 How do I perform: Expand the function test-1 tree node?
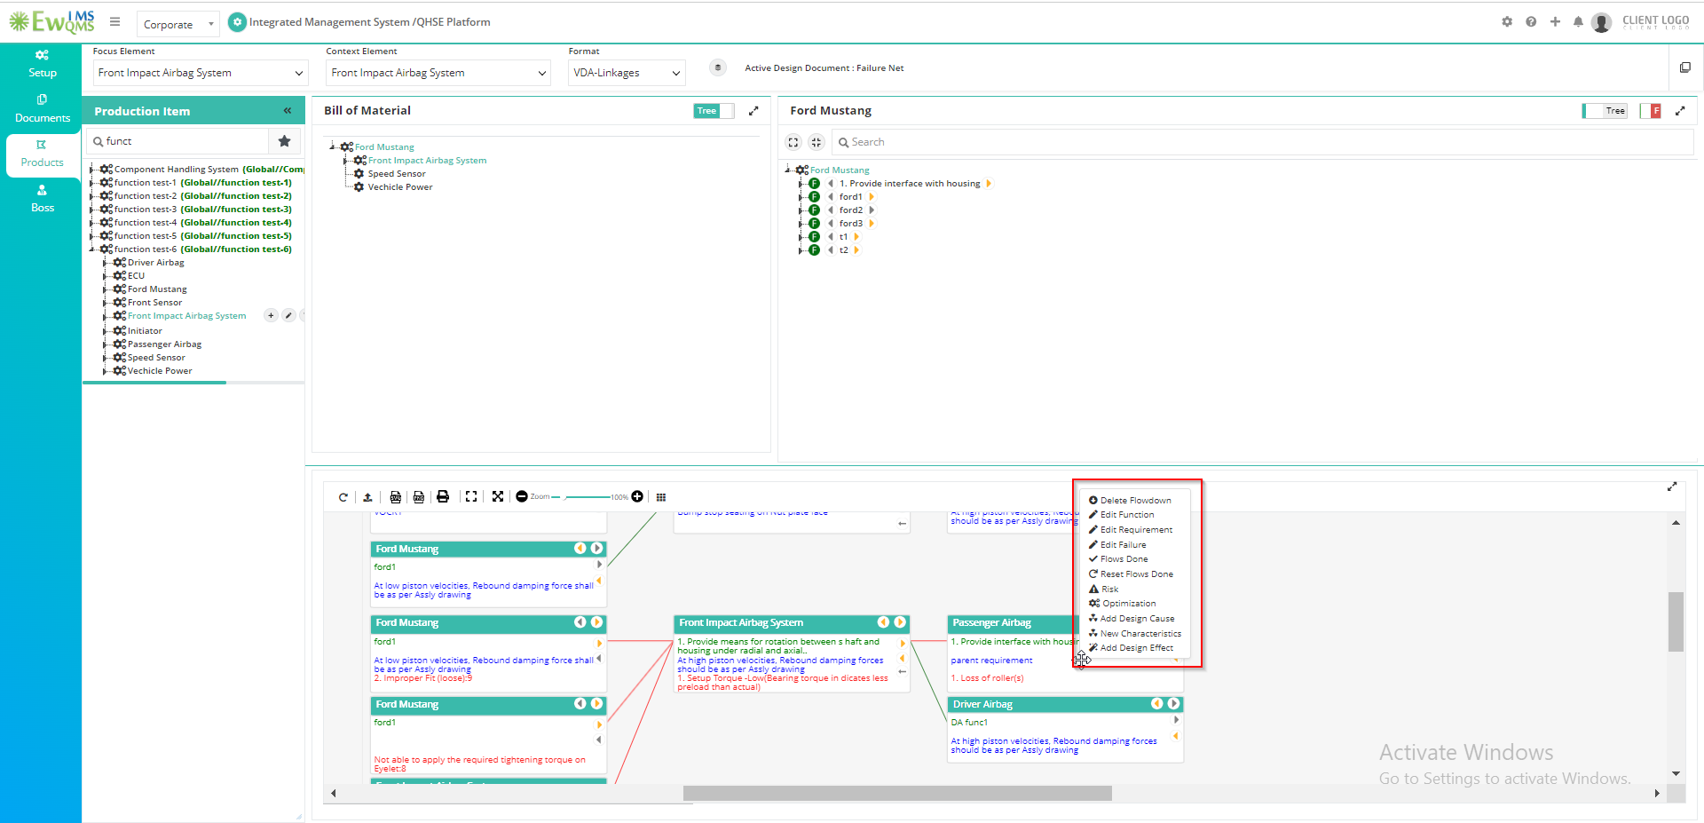91,183
